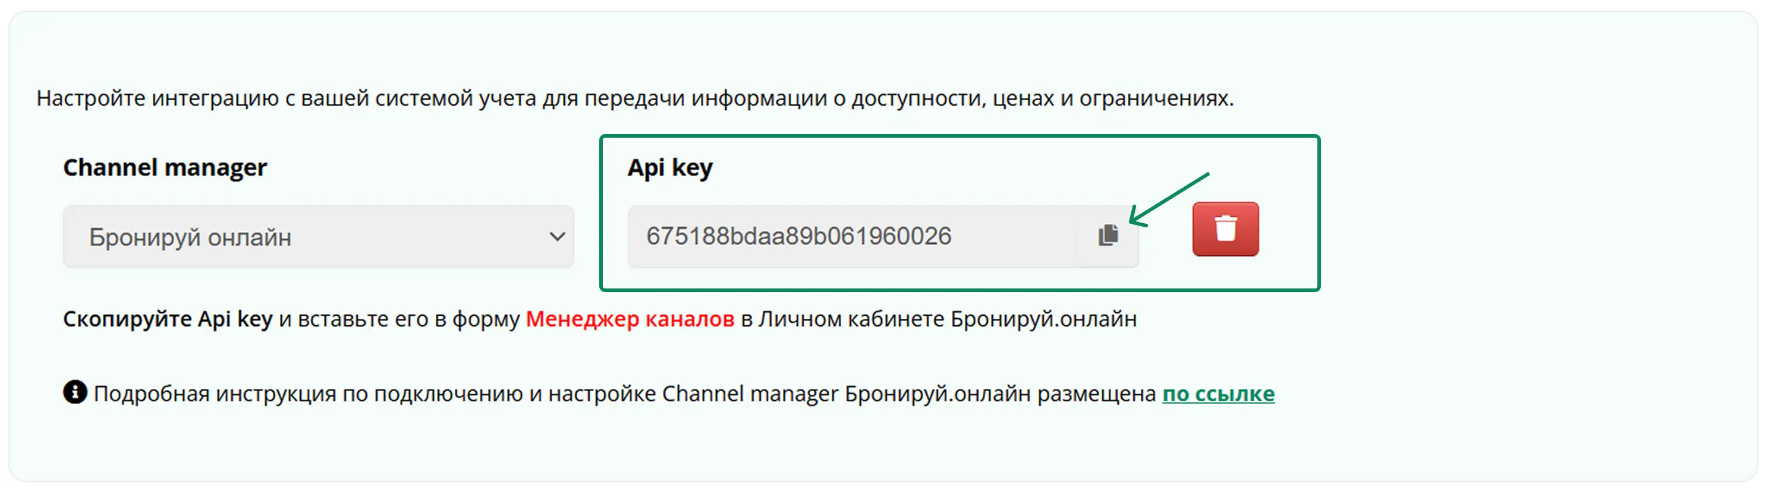The image size is (1768, 495).
Task: Click the black info circle icon
Action: (75, 392)
